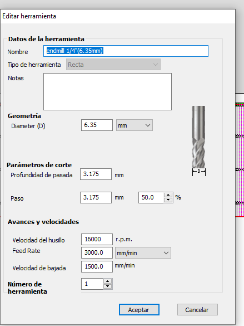The width and height of the screenshot is (244, 326).
Task: Open the Tipo de herramienta Recta dropdown
Action: pyautogui.click(x=113, y=65)
